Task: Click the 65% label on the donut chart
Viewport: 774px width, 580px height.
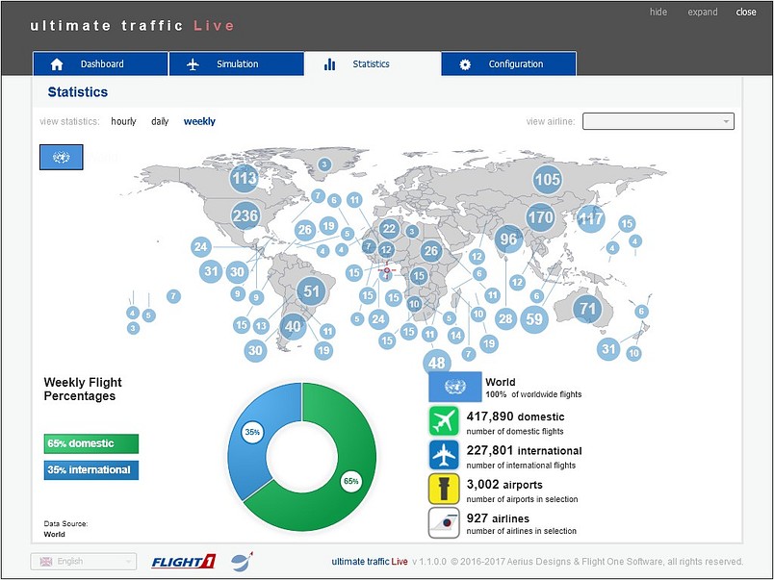Action: point(351,481)
